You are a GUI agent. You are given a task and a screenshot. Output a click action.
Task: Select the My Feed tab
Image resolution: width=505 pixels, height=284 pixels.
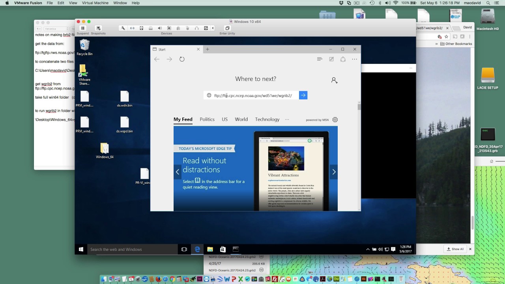tap(183, 120)
